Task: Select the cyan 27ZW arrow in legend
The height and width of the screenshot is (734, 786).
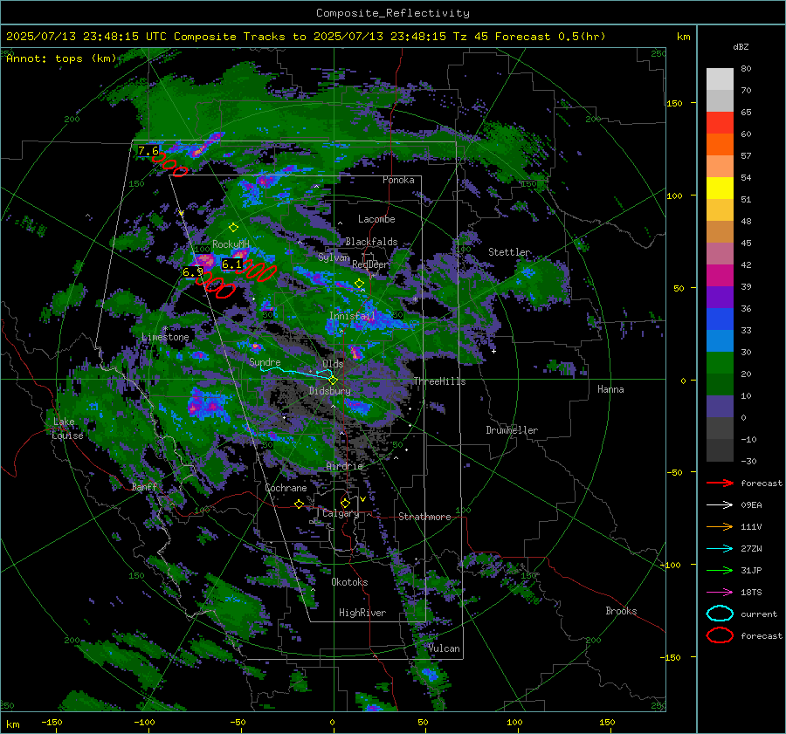Action: [x=720, y=548]
